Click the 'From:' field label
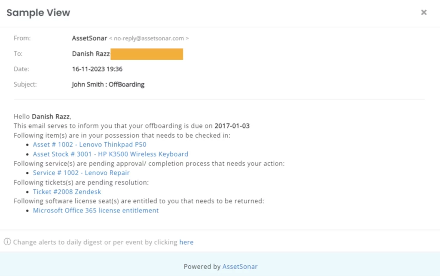Image resolution: width=440 pixels, height=276 pixels. (x=23, y=38)
